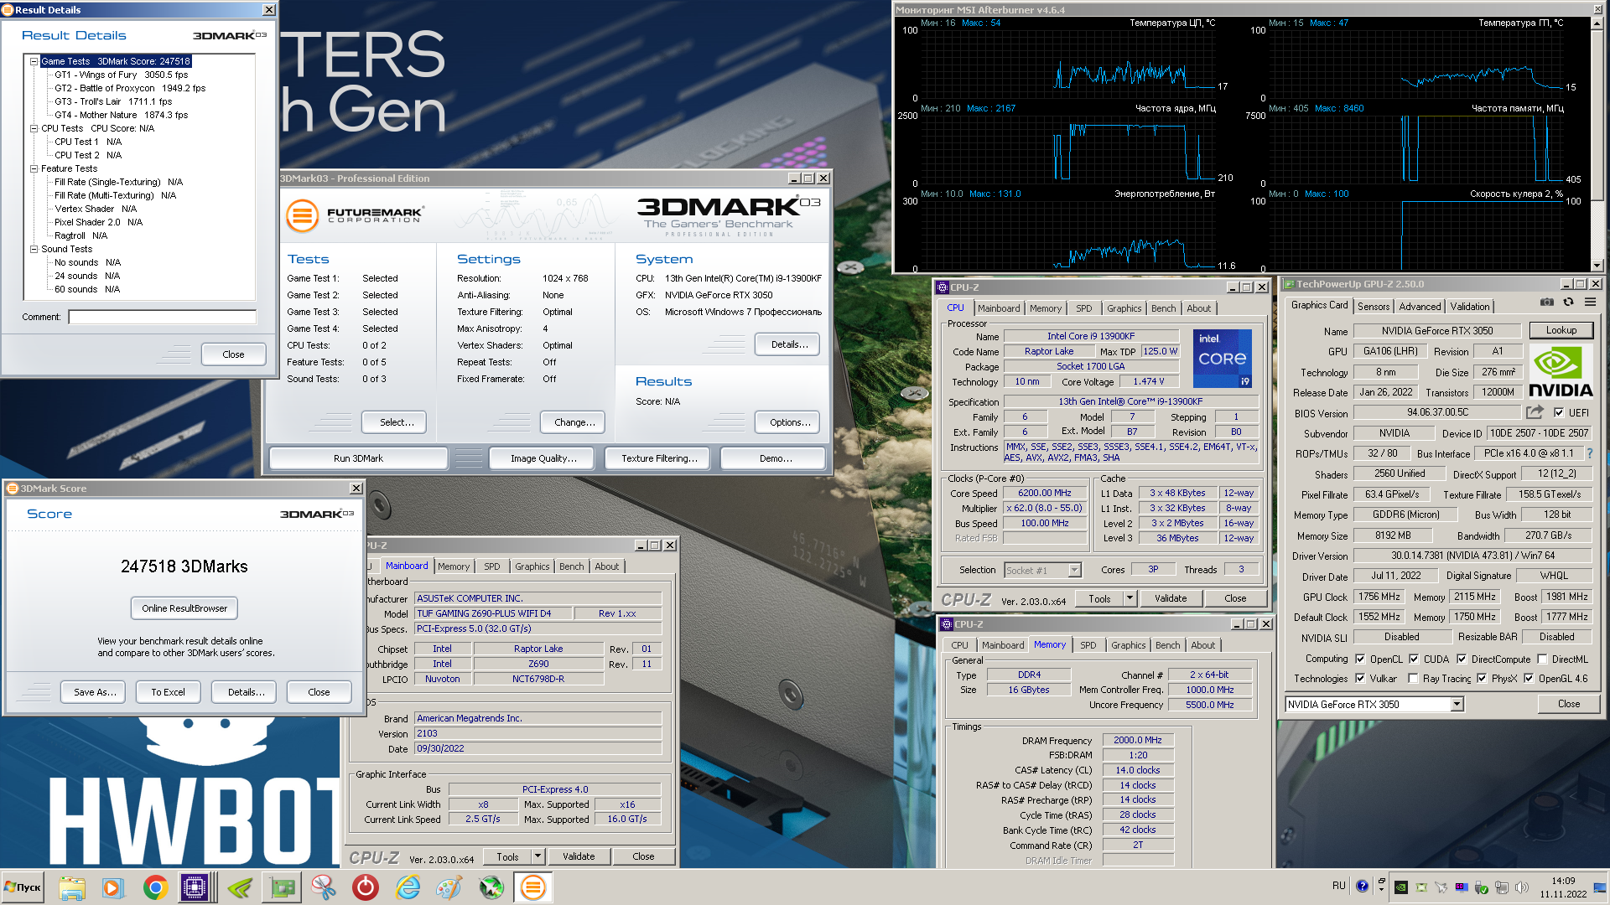Open the GPU selection dropdown in GPU-Z
1610x905 pixels.
(x=1457, y=704)
